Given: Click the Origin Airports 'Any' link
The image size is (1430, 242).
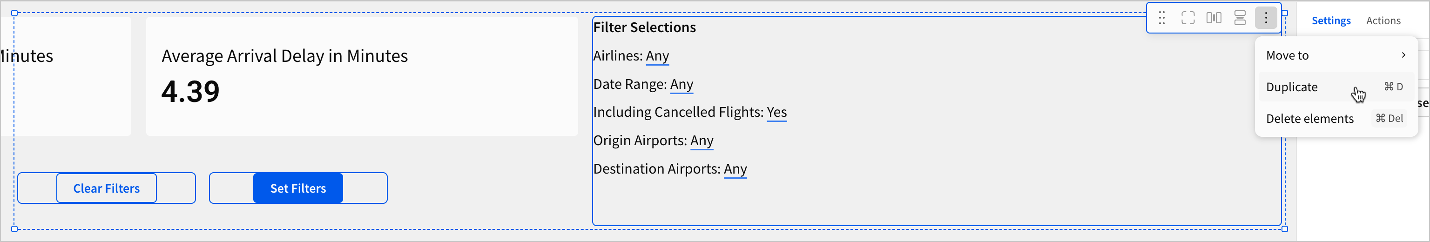Looking at the screenshot, I should pos(702,141).
